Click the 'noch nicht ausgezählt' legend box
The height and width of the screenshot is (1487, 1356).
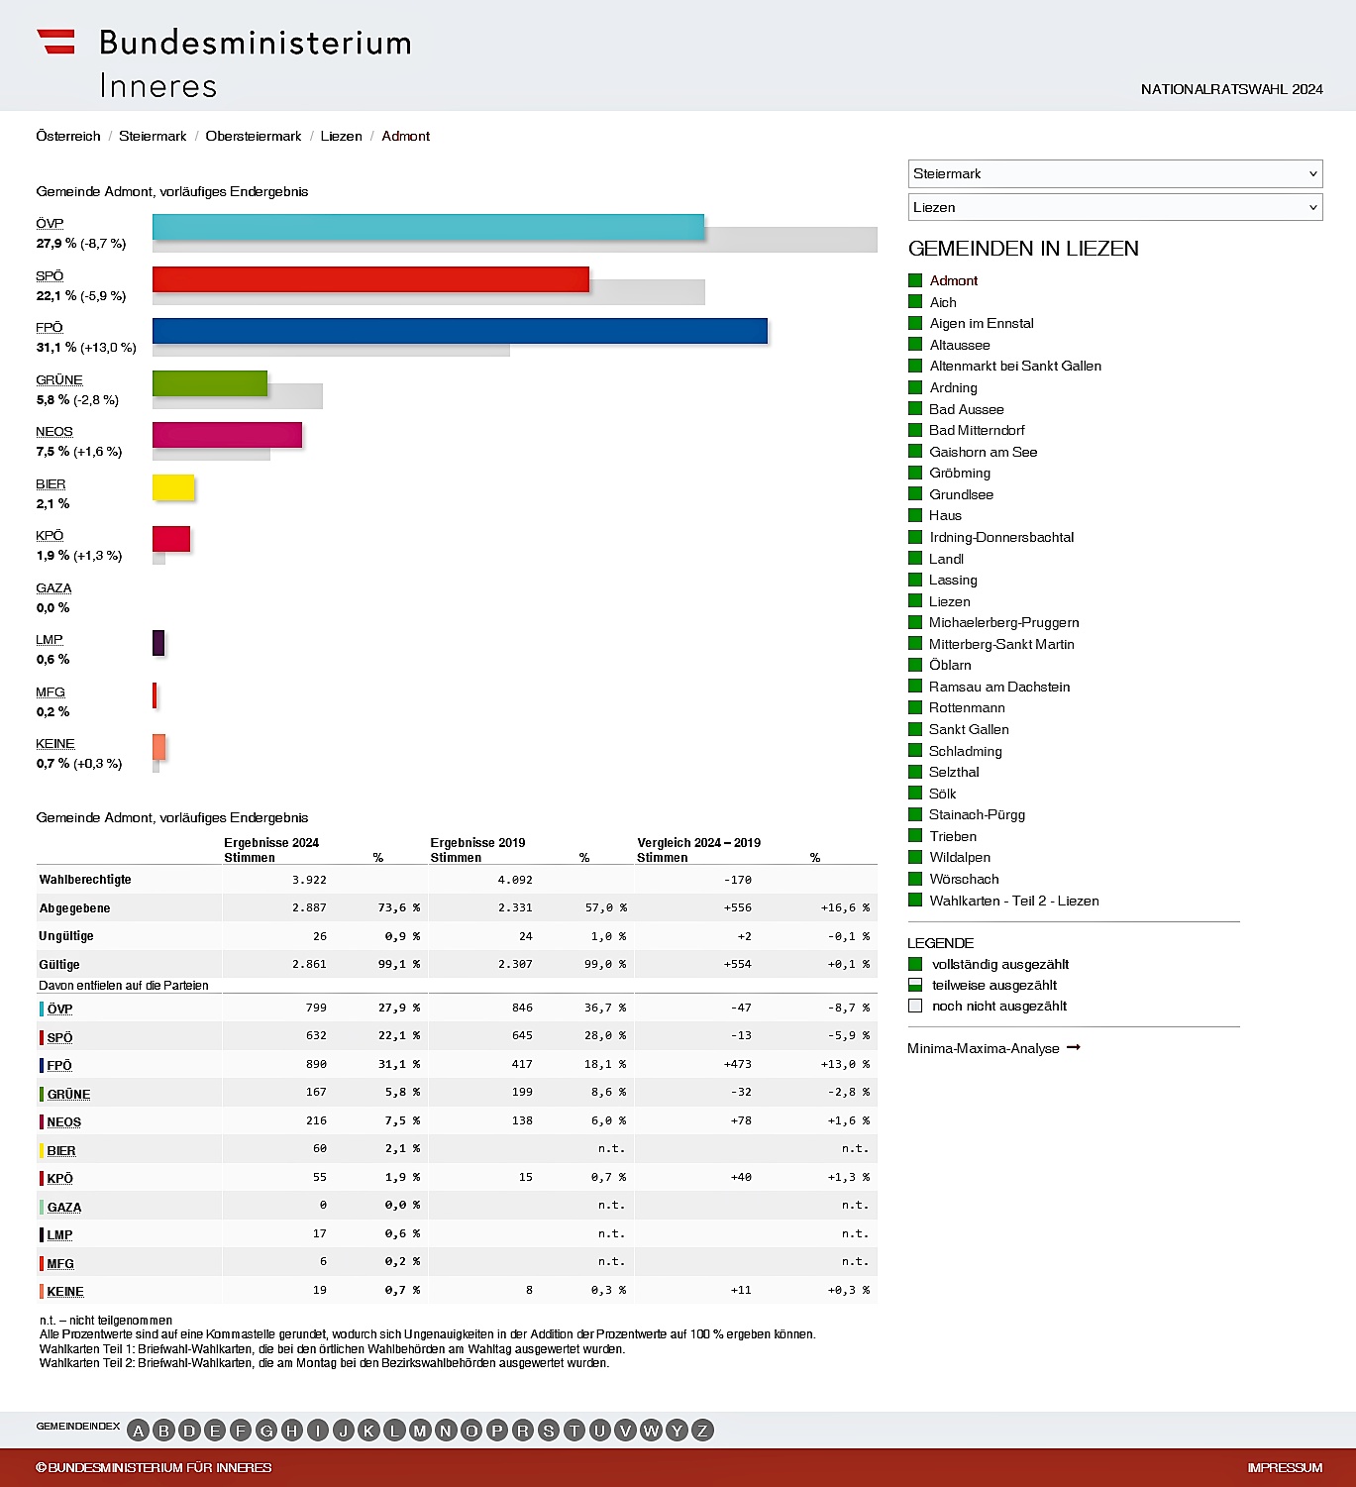[915, 1006]
